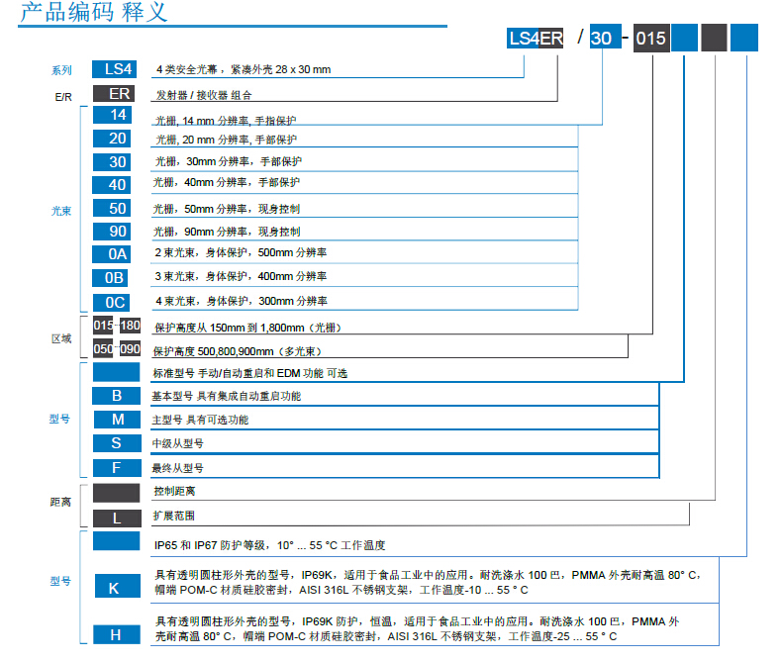Click the 0B three-beam code box

[x=118, y=278]
